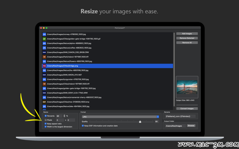
Task: Click the Remove Selected button
Action: [187, 38]
